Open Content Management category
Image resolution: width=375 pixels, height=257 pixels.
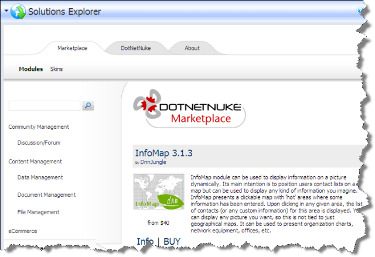(x=35, y=162)
